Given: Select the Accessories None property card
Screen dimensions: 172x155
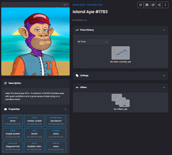Looking at the screenshot, I should pyautogui.click(x=13, y=121).
